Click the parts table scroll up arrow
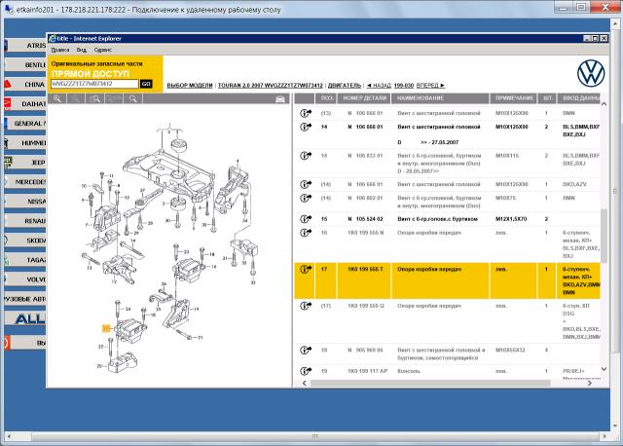This screenshot has height=446, width=623. pyautogui.click(x=604, y=104)
